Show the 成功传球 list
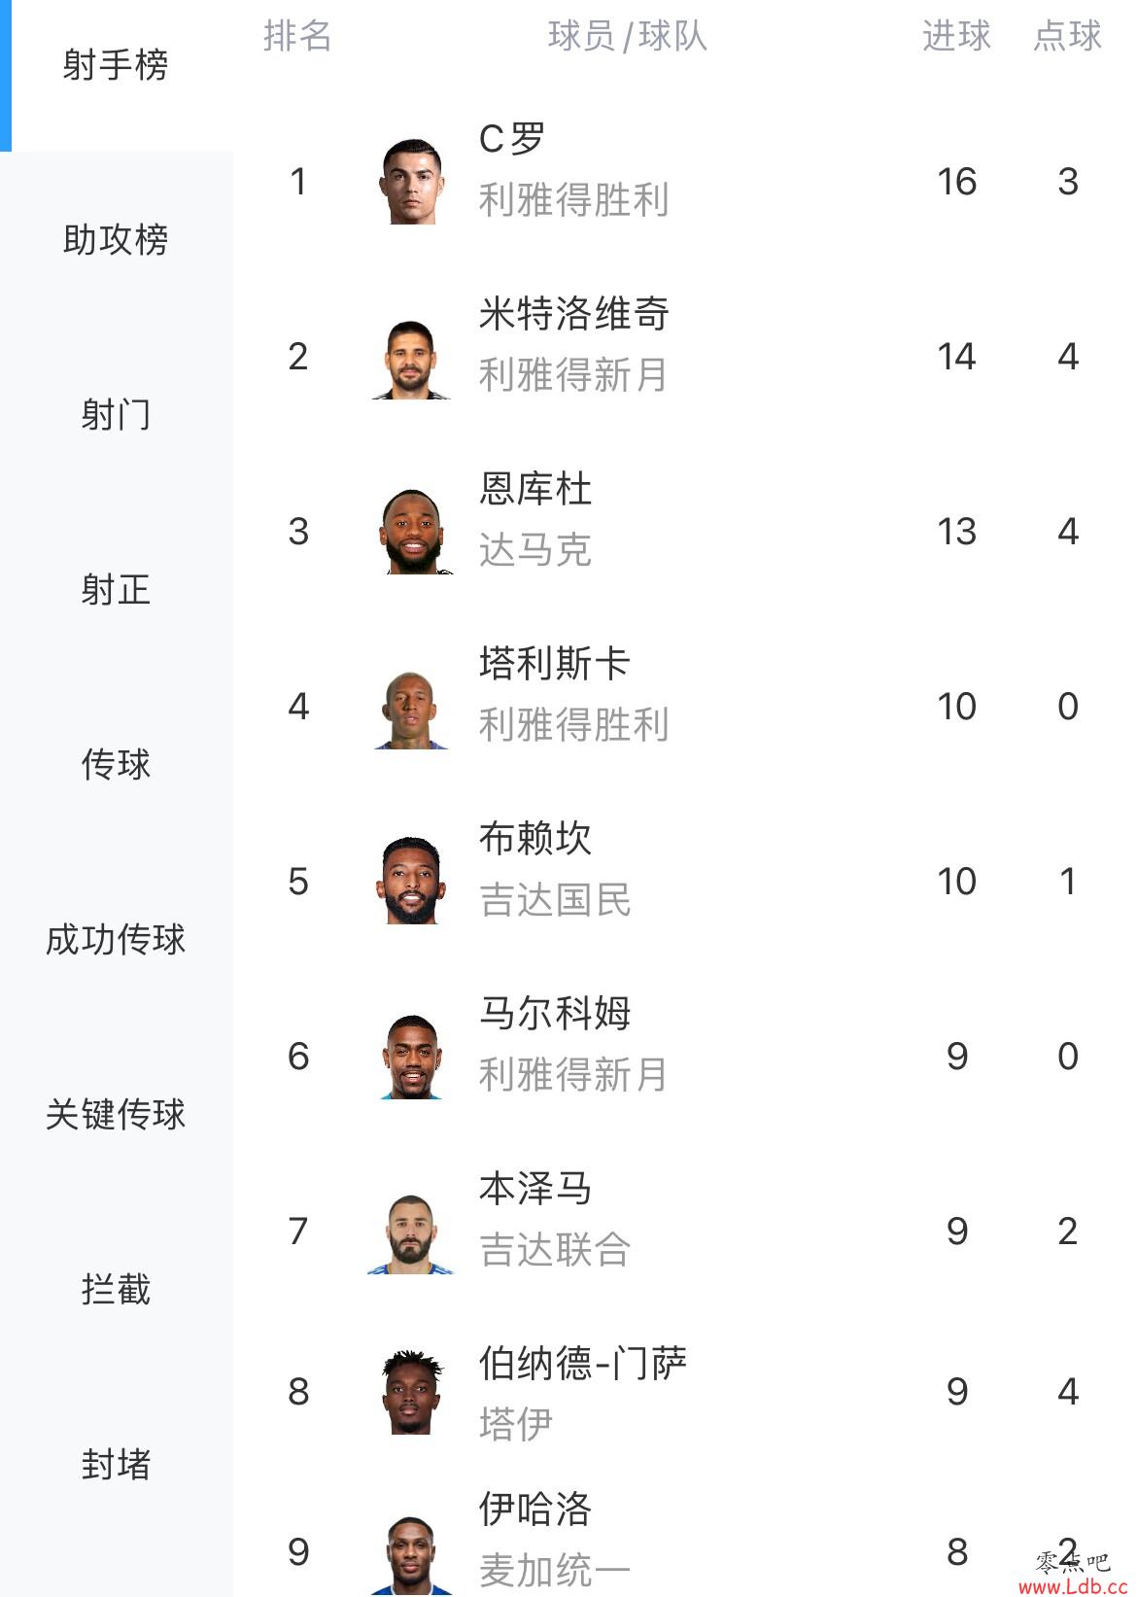1137x1597 pixels. click(x=116, y=939)
